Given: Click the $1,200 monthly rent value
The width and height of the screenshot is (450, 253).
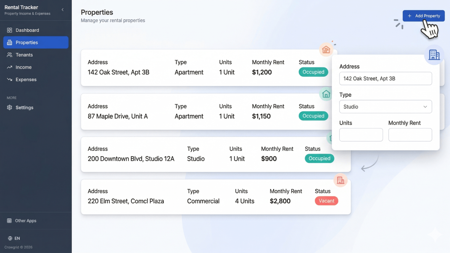Looking at the screenshot, I should (x=262, y=72).
